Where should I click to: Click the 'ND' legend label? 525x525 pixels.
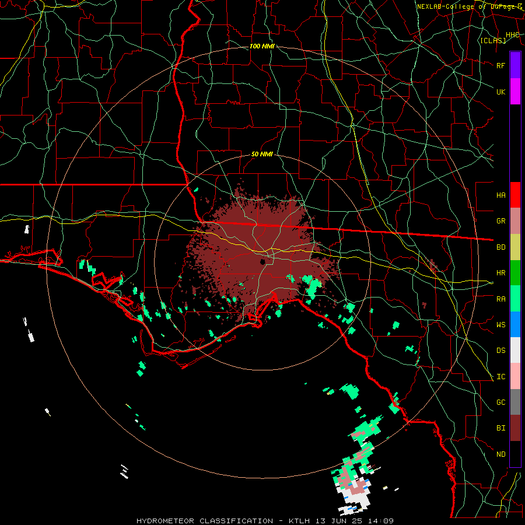pyautogui.click(x=501, y=454)
